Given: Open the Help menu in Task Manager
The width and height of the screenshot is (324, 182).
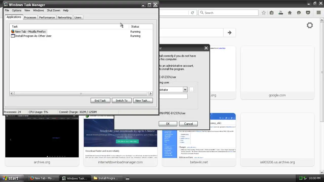Looking at the screenshot, I should coord(66,10).
